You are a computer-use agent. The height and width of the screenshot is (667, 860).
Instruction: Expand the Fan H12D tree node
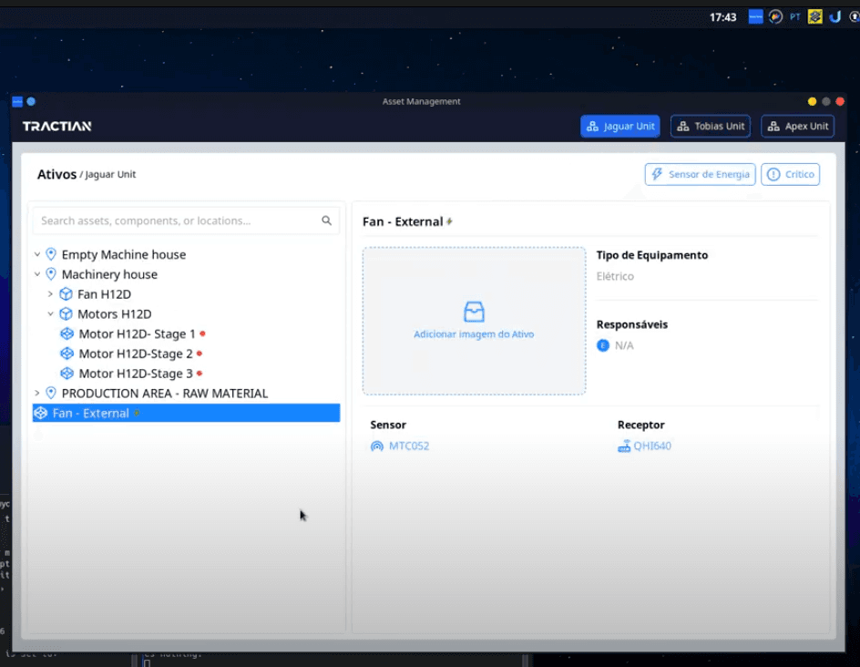(49, 293)
